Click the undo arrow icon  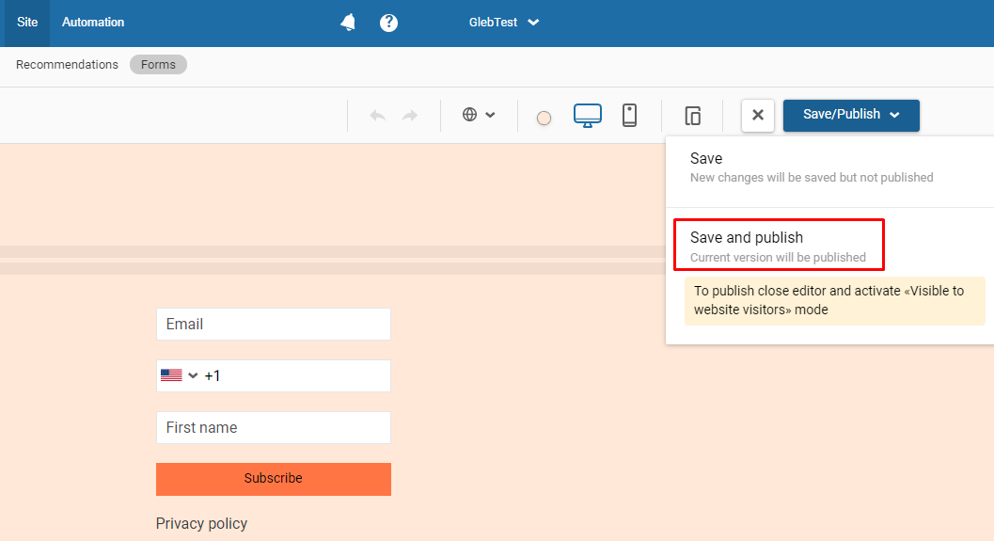coord(377,115)
